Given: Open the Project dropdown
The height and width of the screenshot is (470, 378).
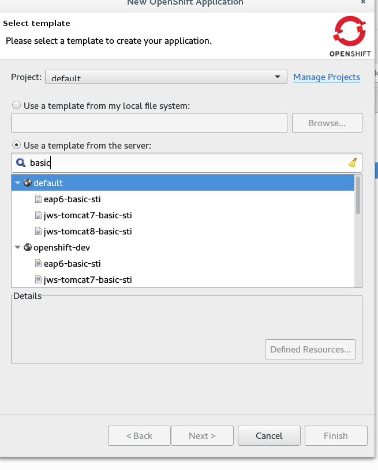Looking at the screenshot, I should coord(166,77).
